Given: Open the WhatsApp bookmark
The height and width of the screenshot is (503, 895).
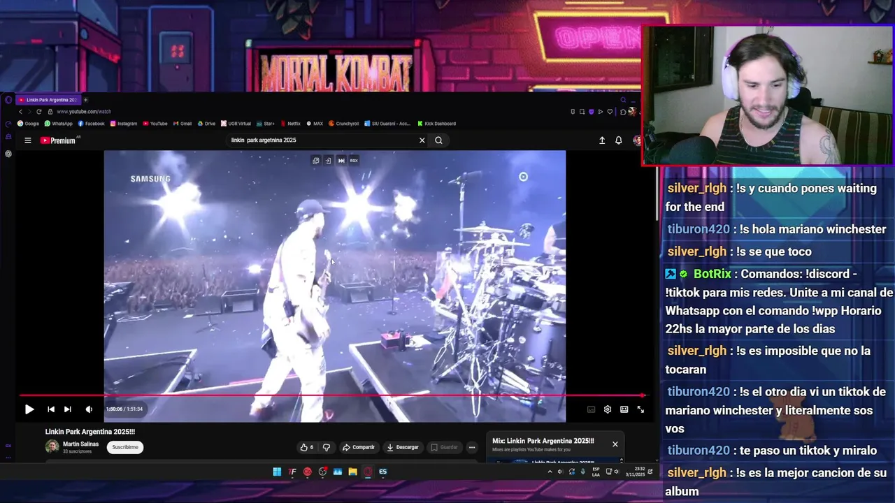Looking at the screenshot, I should click(59, 124).
